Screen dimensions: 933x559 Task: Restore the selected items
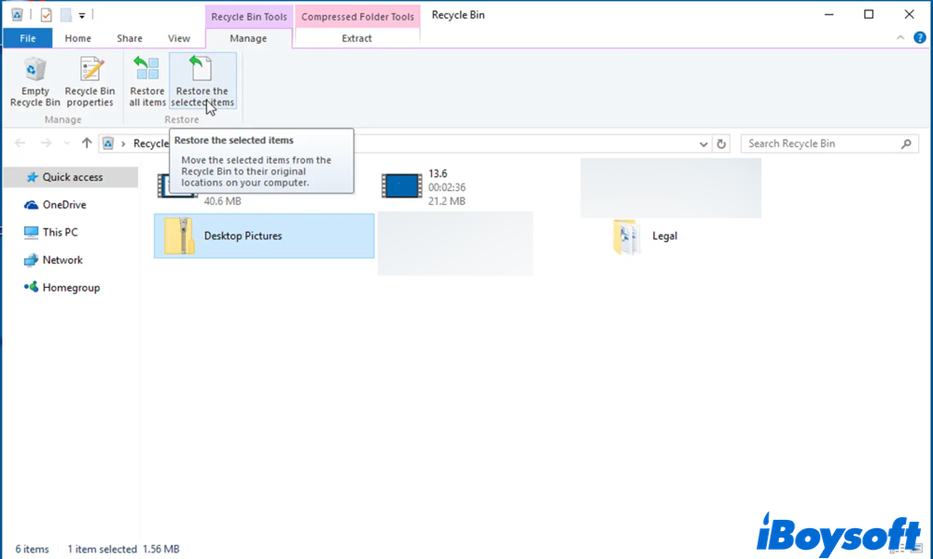point(202,72)
